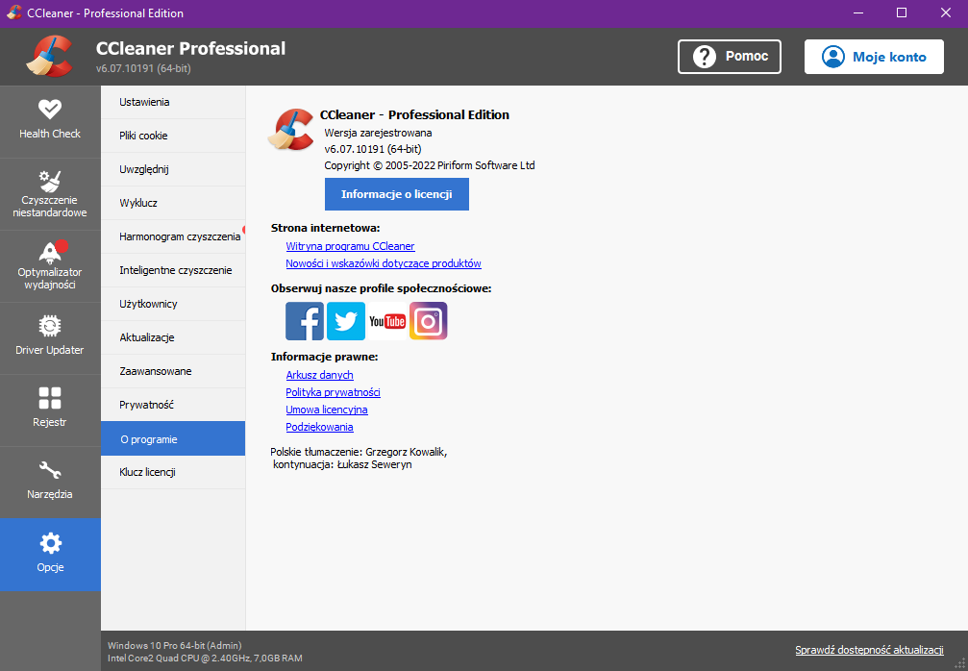Screen dimensions: 968x671
Task: Close the CCleaner window
Action: pyautogui.click(x=946, y=12)
